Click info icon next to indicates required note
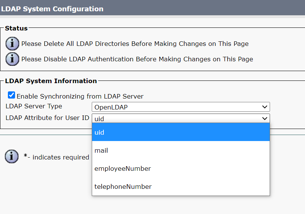305x214 pixels. [x=12, y=156]
